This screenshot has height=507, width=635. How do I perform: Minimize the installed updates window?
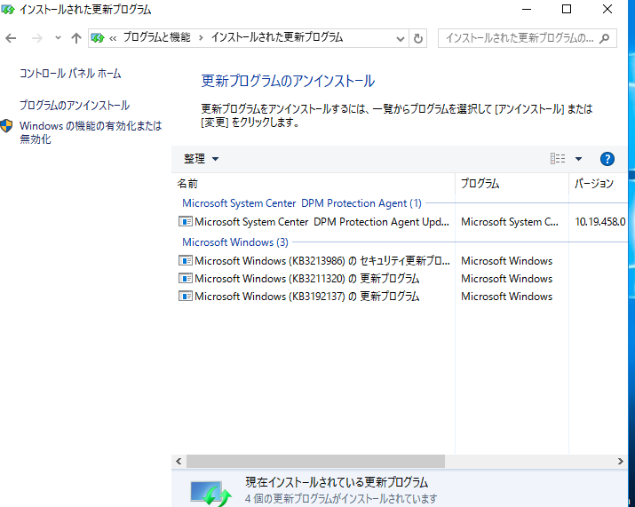[x=527, y=9]
